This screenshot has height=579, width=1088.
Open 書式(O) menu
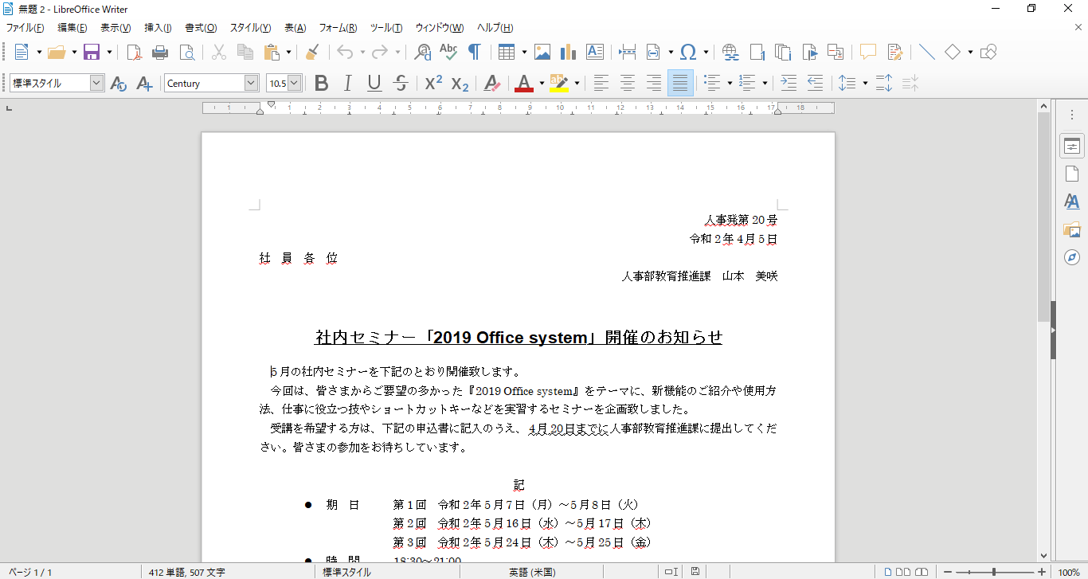coord(201,28)
